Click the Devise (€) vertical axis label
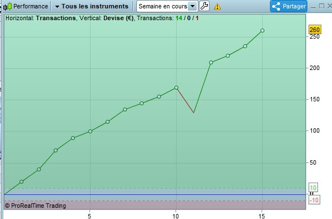 118,18
